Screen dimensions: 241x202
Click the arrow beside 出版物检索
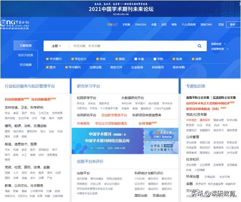(x=227, y=49)
